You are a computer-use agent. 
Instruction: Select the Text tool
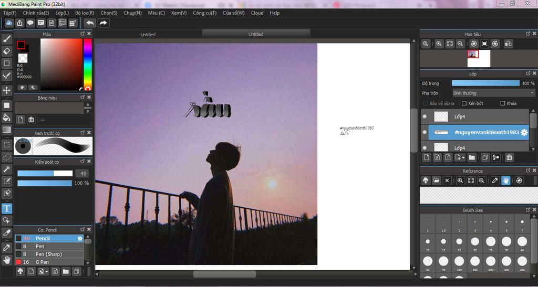point(7,208)
